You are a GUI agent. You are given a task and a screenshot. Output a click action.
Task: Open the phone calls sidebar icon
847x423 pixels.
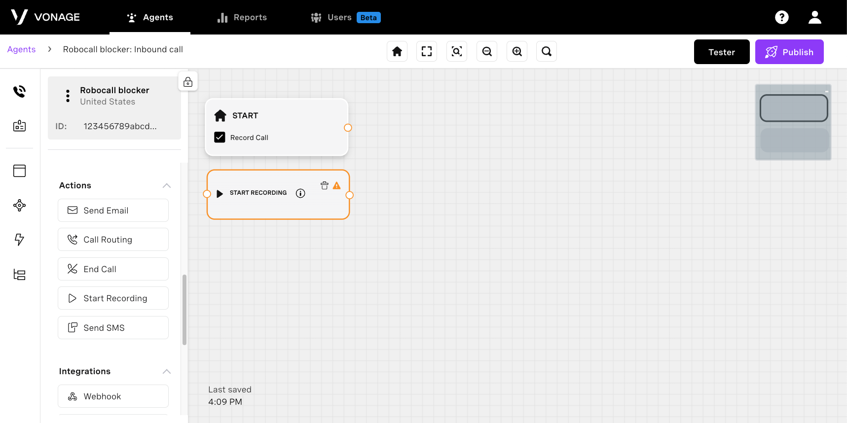19,91
